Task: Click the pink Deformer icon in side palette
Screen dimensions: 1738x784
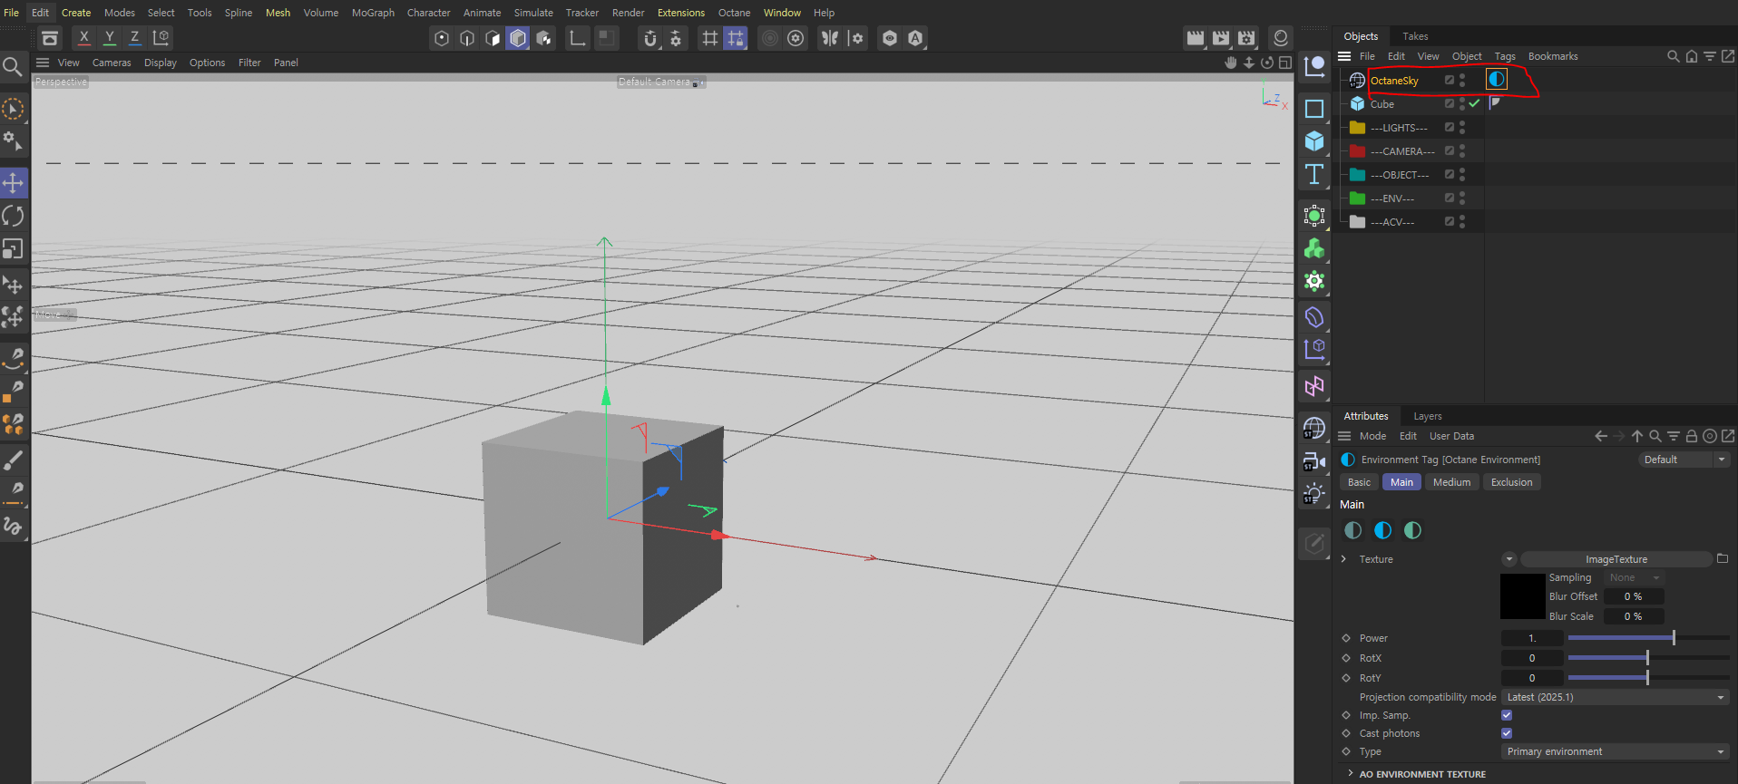Action: [1314, 387]
